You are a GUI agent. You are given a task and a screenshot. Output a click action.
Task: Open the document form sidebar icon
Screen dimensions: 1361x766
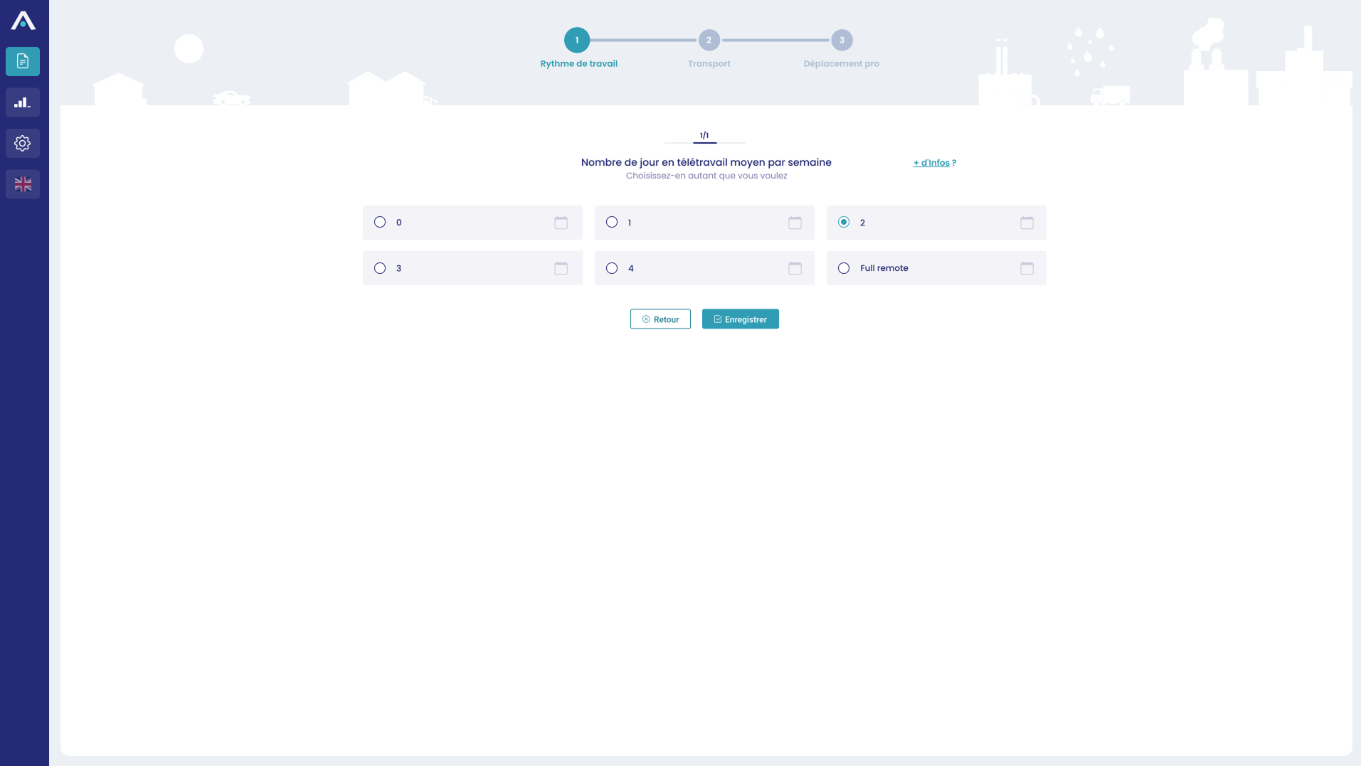click(x=23, y=62)
